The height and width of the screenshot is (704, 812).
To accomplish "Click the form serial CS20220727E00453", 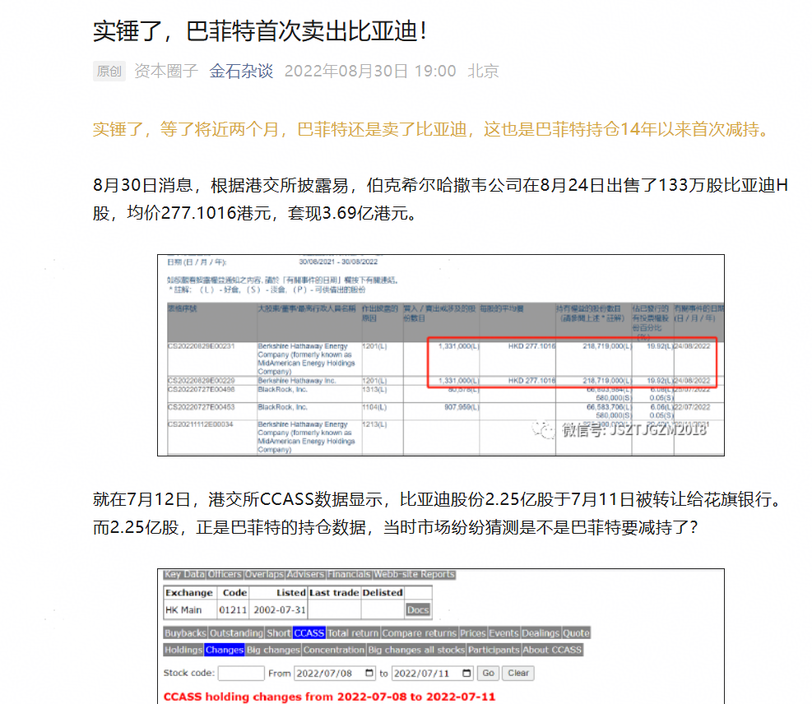I will click(x=202, y=407).
